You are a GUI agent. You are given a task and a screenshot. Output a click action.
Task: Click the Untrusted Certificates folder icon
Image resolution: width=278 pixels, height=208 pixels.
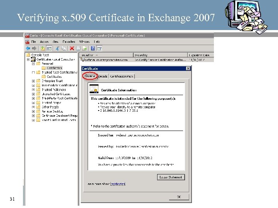pyautogui.click(x=38, y=94)
